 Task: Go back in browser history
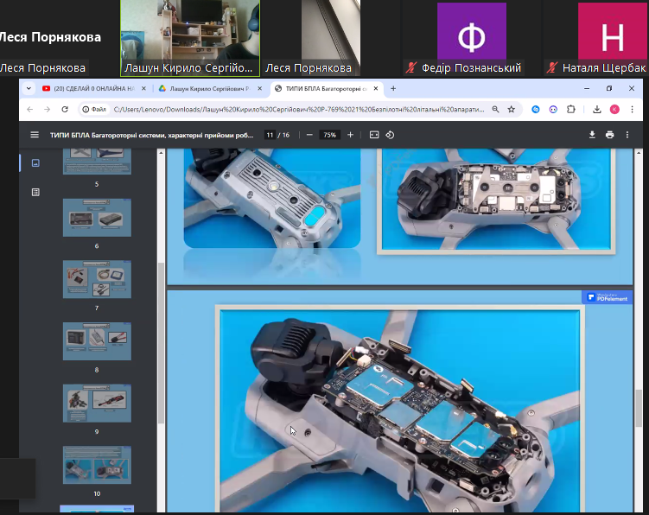[x=29, y=109]
